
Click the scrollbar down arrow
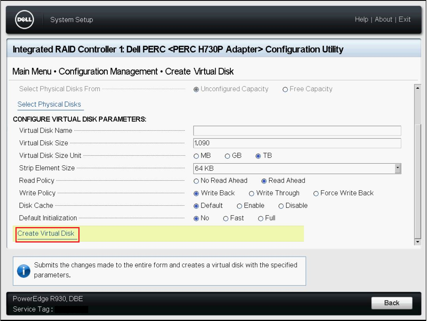[418, 242]
